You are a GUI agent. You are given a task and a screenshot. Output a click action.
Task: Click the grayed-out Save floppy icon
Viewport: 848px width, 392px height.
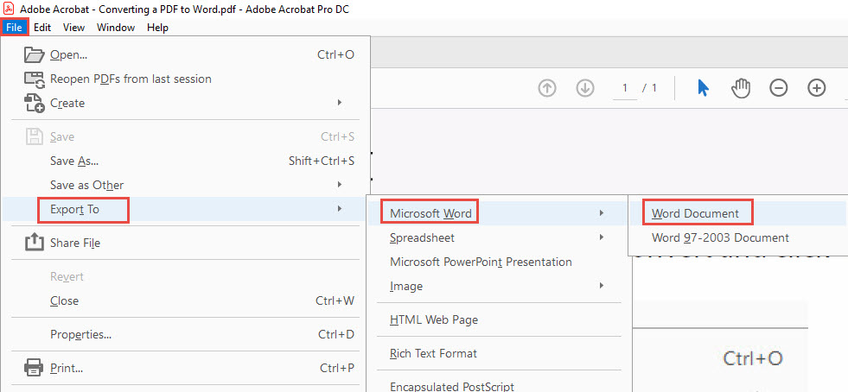click(x=34, y=136)
